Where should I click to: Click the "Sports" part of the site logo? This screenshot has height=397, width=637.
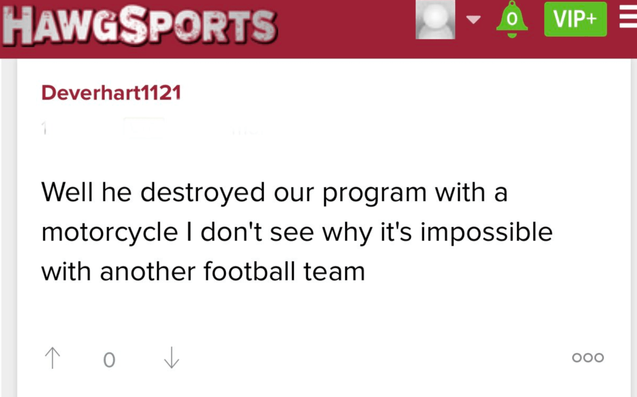(x=198, y=26)
